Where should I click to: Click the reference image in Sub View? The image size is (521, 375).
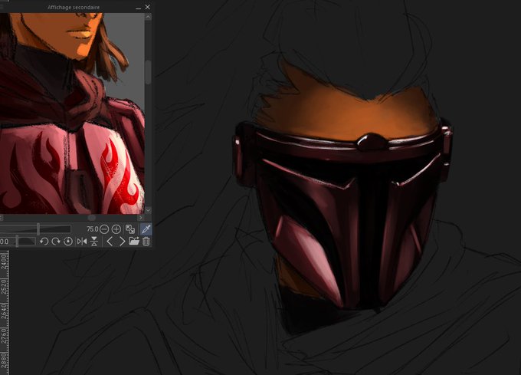[x=72, y=113]
